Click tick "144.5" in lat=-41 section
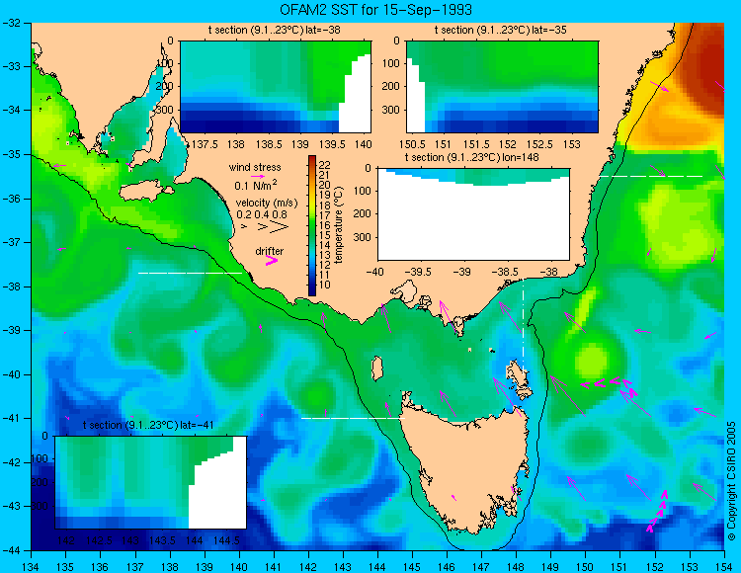The height and width of the screenshot is (573, 741). (226, 540)
